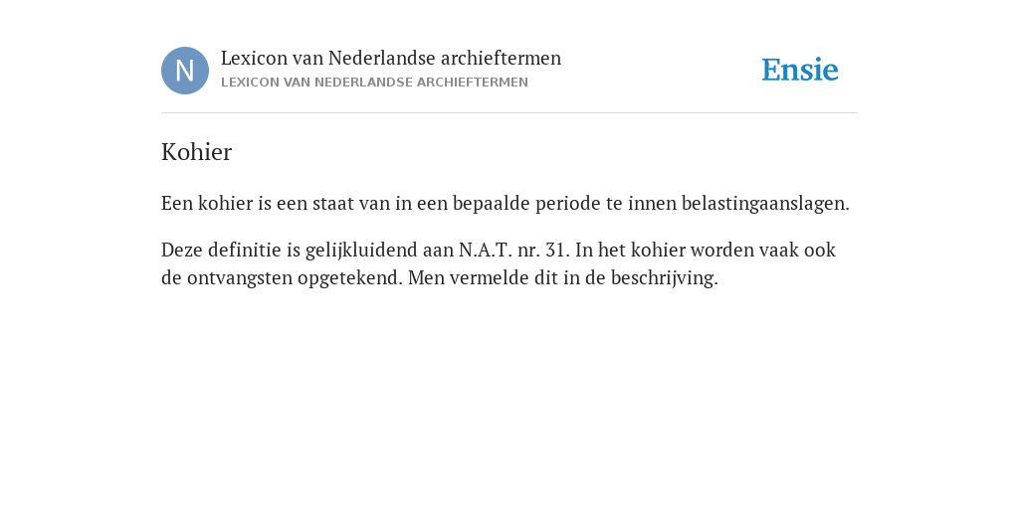Click the Kohier heading

click(196, 152)
